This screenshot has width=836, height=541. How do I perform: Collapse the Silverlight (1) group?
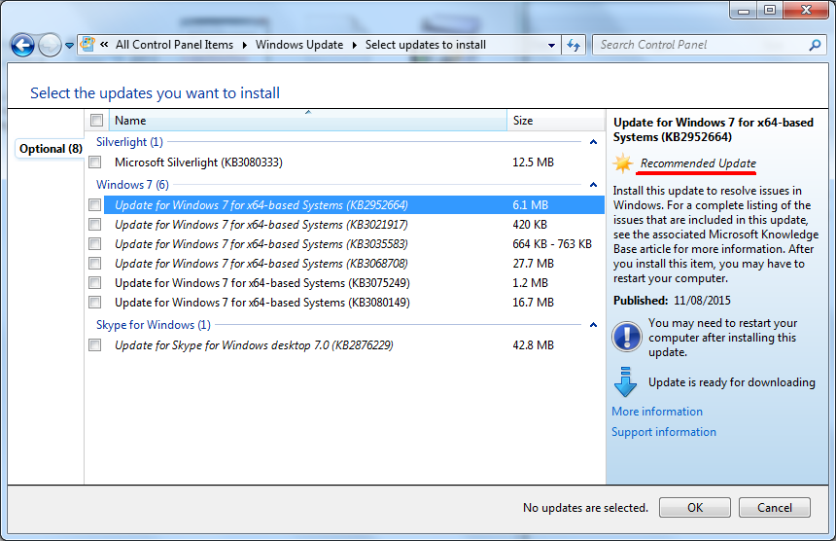coord(593,142)
